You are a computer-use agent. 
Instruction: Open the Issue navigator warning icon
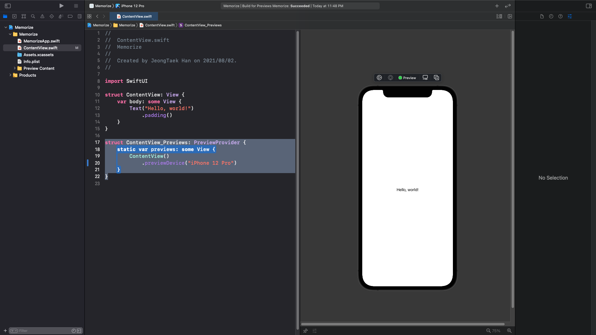pyautogui.click(x=42, y=16)
